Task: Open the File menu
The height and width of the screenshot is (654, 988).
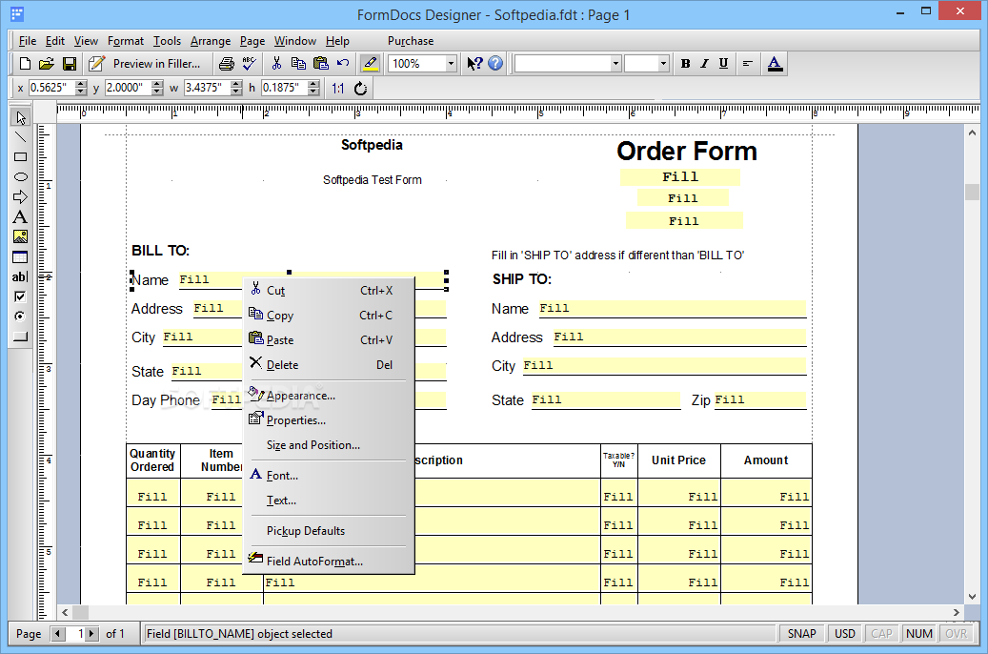Action: tap(27, 41)
